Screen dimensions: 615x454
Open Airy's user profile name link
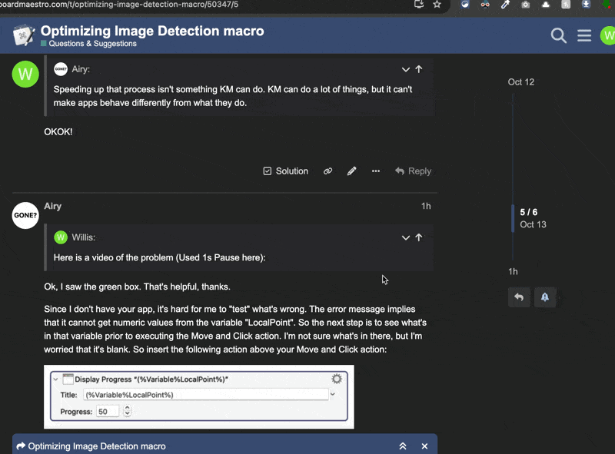pyautogui.click(x=53, y=206)
